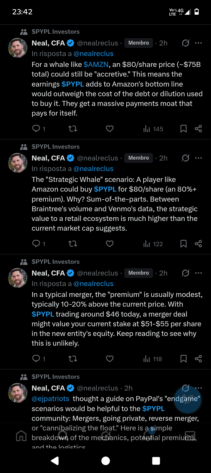The height and width of the screenshot is (473, 211).
Task: Tap Grok icon on the "accretive" post
Action: [186, 43]
